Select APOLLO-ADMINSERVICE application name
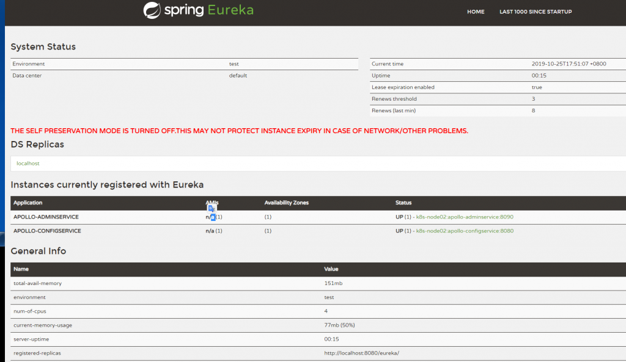626x362 pixels. [46, 217]
